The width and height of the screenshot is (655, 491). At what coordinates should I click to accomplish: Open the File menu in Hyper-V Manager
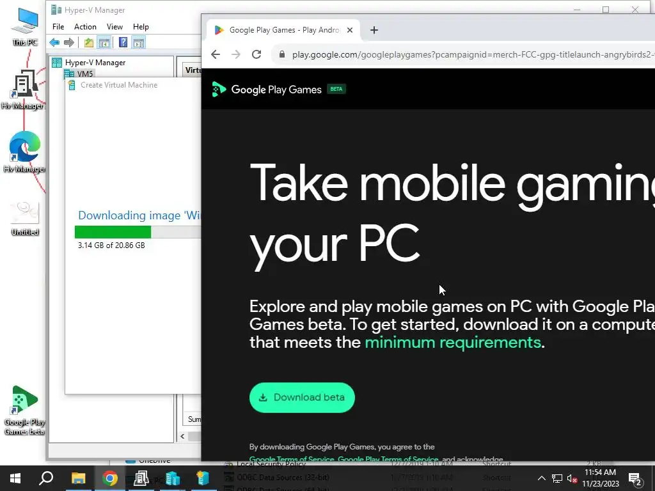(x=58, y=27)
